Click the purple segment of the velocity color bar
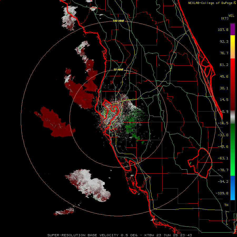237x237 pixels. click(x=233, y=29)
